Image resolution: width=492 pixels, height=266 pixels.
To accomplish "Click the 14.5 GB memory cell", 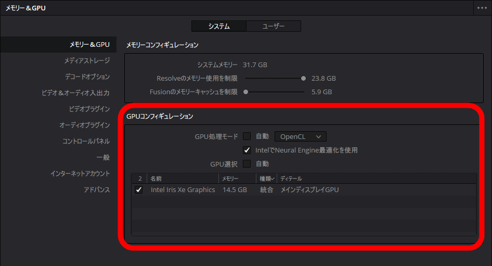I will (x=235, y=189).
